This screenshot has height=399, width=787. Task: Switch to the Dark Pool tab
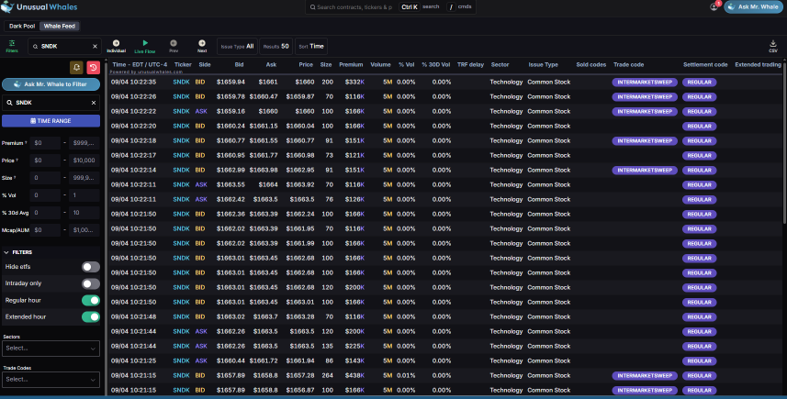pyautogui.click(x=22, y=26)
